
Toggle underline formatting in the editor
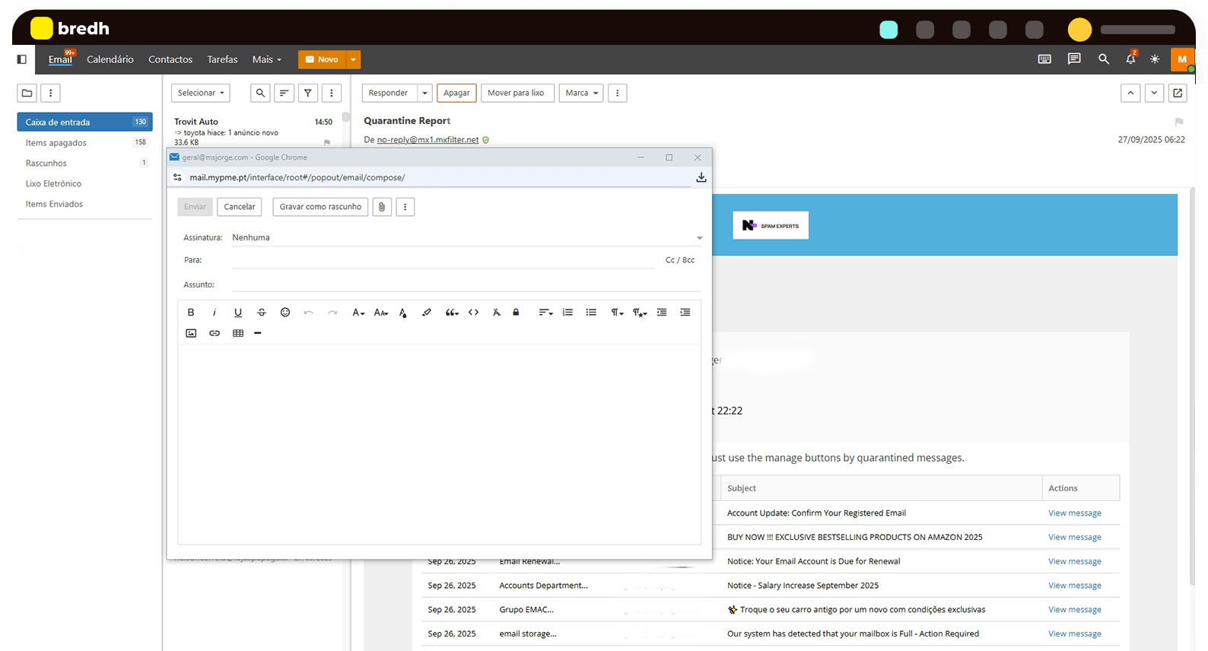click(x=238, y=313)
